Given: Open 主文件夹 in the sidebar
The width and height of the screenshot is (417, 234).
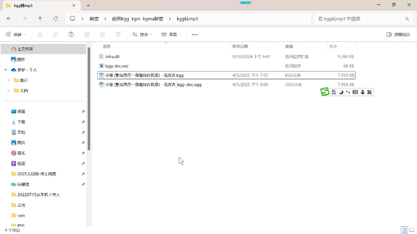Looking at the screenshot, I should click(43, 49).
